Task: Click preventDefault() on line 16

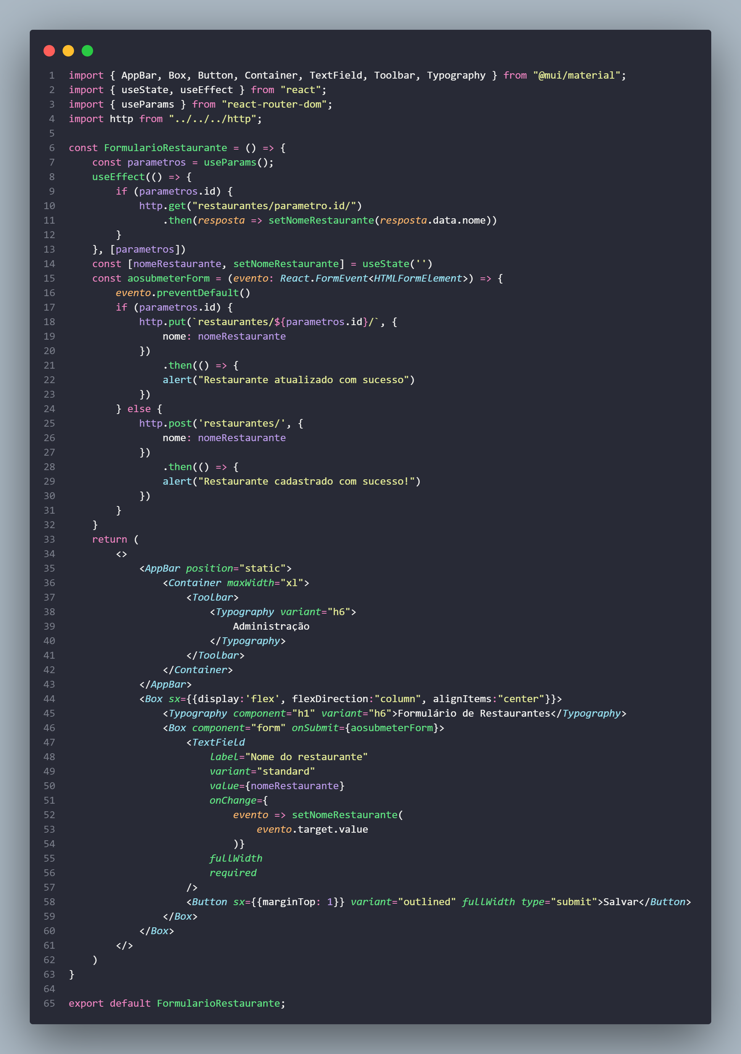Action: [203, 293]
